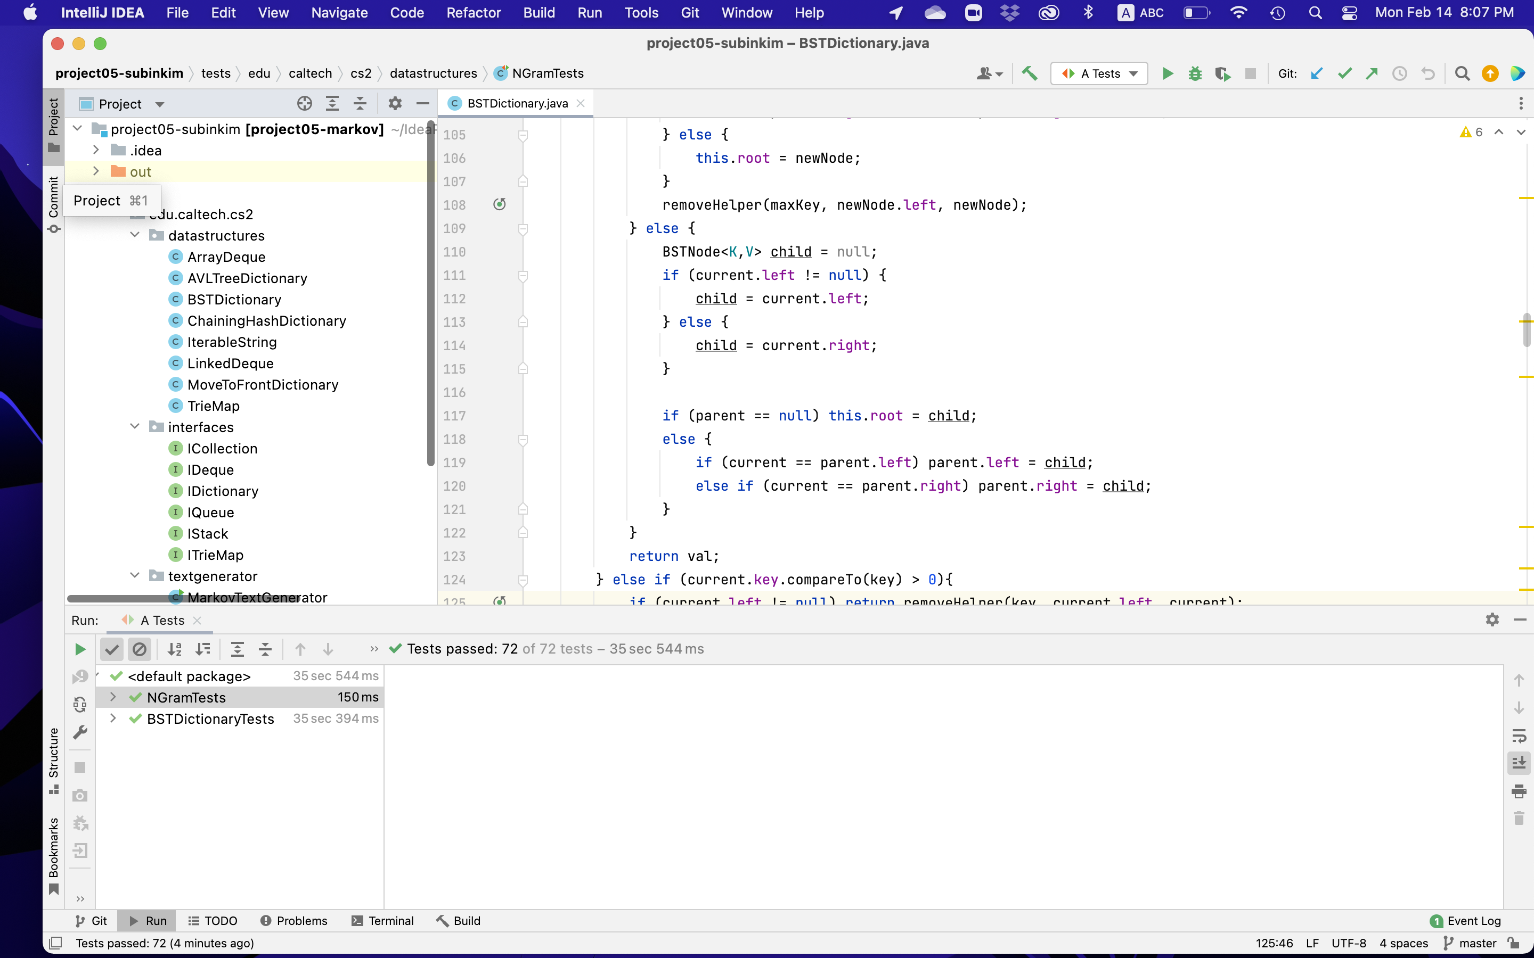Run with coverage icon in toolbar

(x=1222, y=73)
